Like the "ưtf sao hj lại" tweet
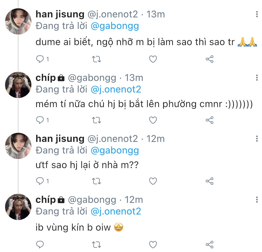 click(x=153, y=181)
